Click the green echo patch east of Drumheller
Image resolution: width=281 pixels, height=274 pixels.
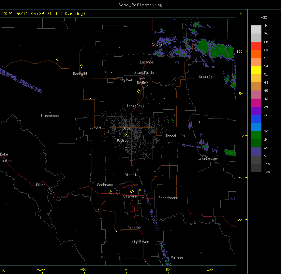coord(230,153)
